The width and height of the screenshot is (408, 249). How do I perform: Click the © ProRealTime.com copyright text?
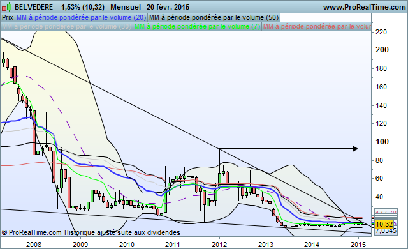coord(31,232)
